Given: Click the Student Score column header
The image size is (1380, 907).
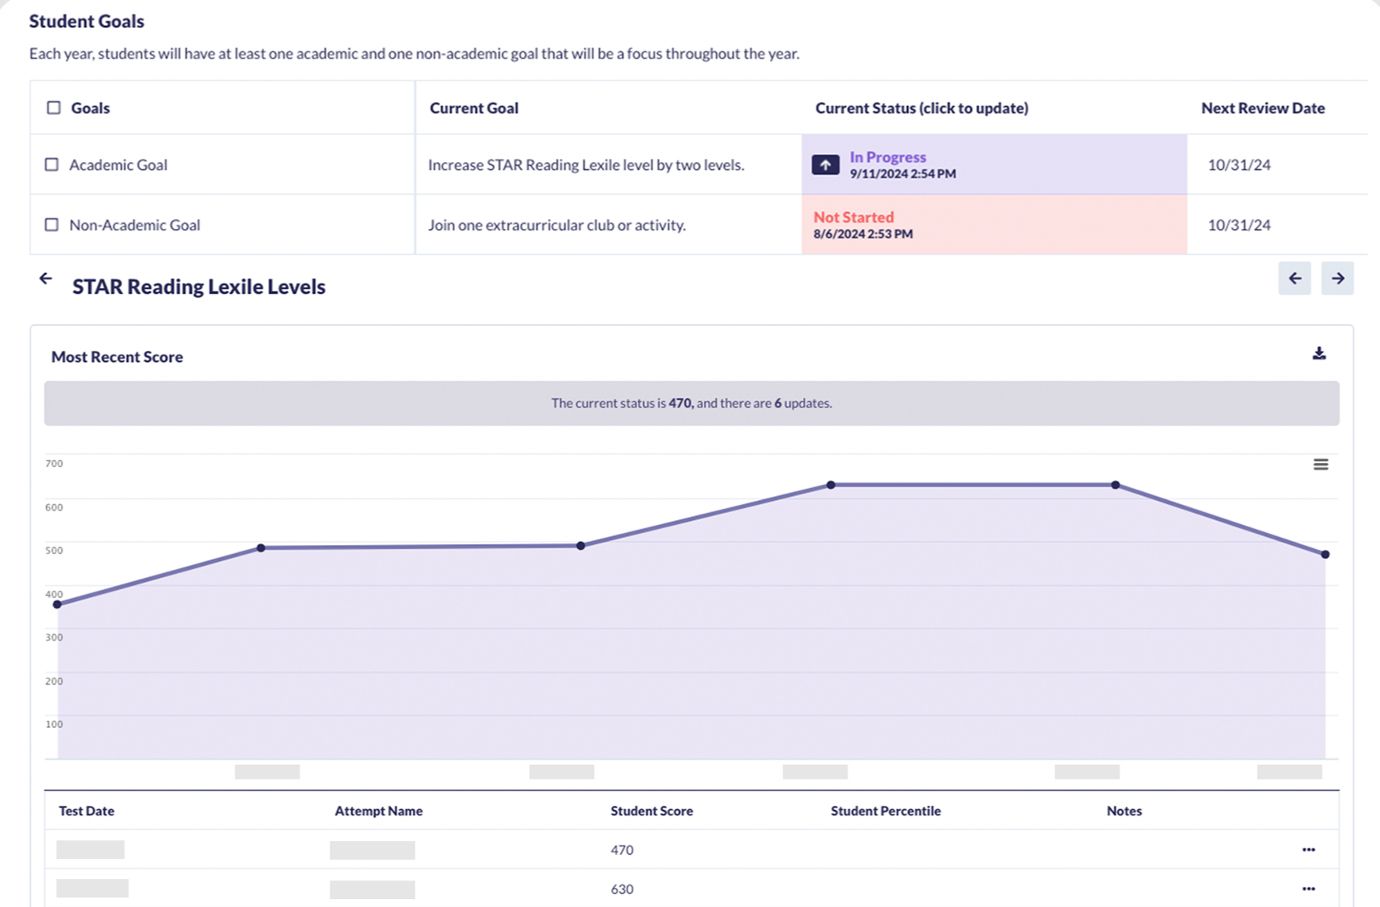Looking at the screenshot, I should pos(651,811).
